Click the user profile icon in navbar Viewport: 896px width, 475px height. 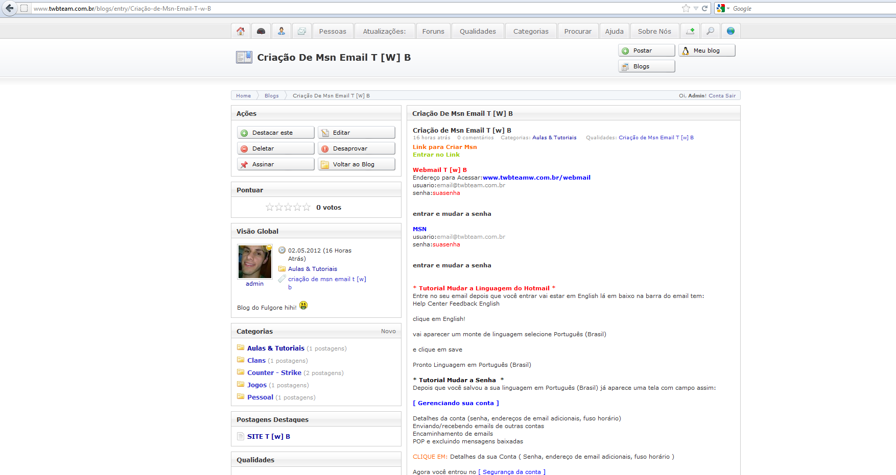tap(281, 31)
